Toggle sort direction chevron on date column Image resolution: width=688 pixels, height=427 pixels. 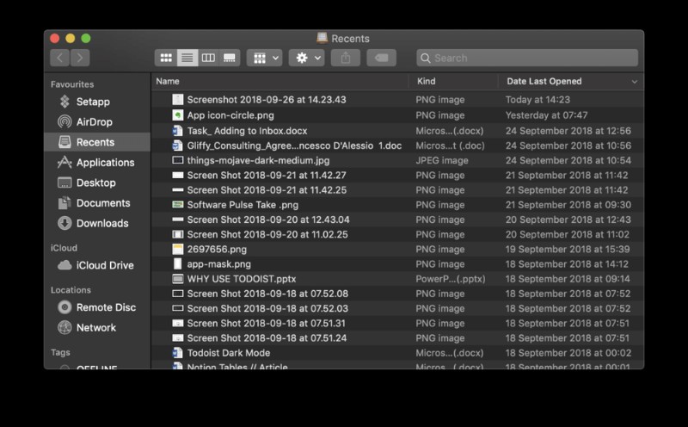[x=634, y=82]
